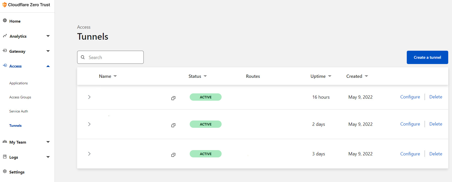Click the Logs document icon

pyautogui.click(x=5, y=157)
